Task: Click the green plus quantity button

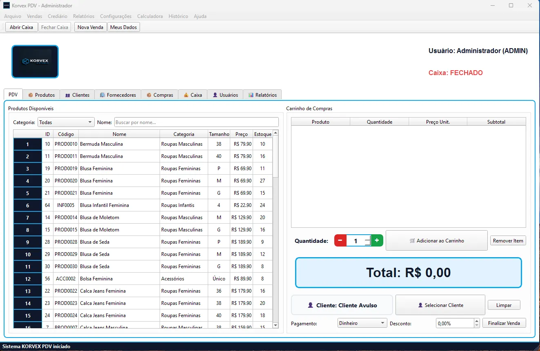Action: pyautogui.click(x=377, y=241)
